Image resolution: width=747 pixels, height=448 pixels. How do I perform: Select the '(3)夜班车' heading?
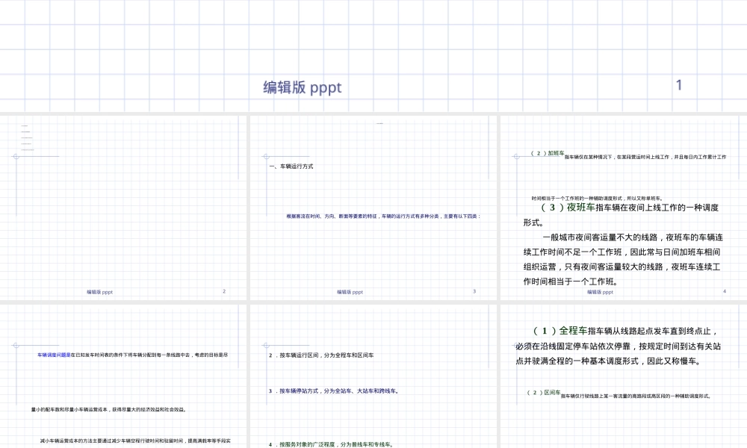pos(568,208)
